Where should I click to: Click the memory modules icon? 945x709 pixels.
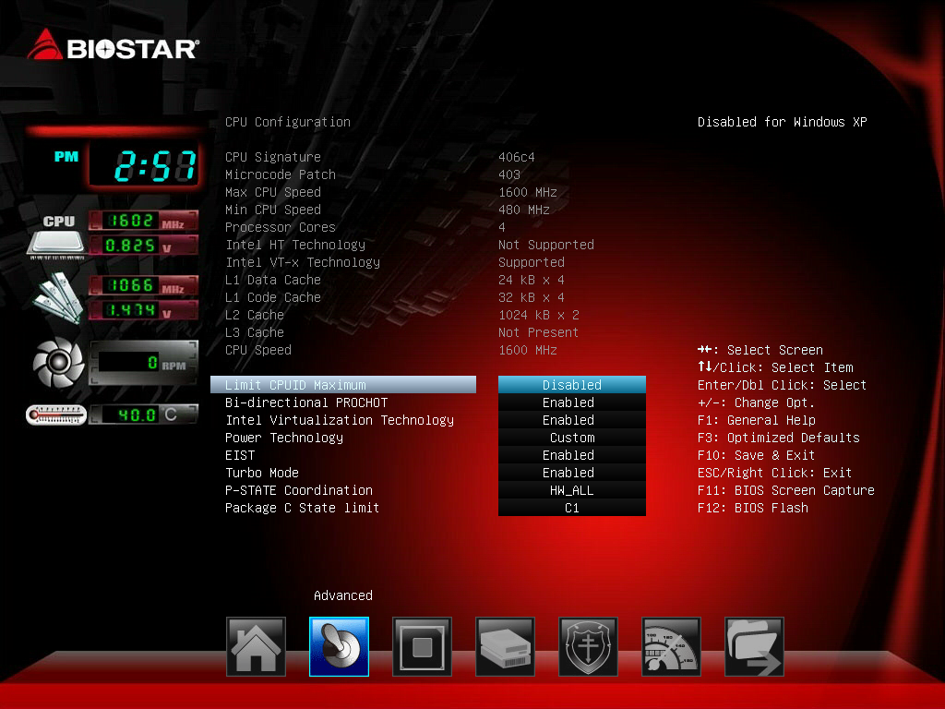(58, 298)
